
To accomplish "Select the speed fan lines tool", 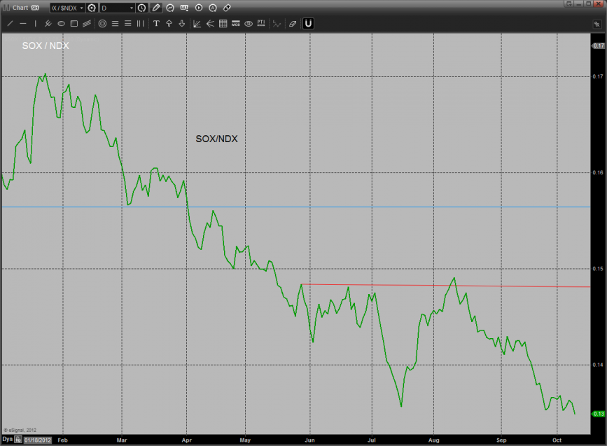I will (210, 24).
